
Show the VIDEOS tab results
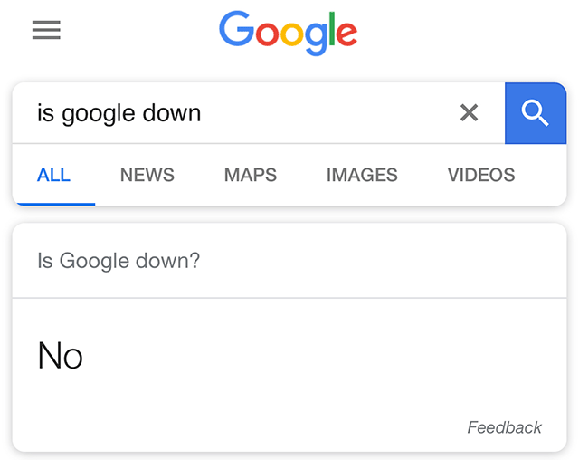point(481,175)
